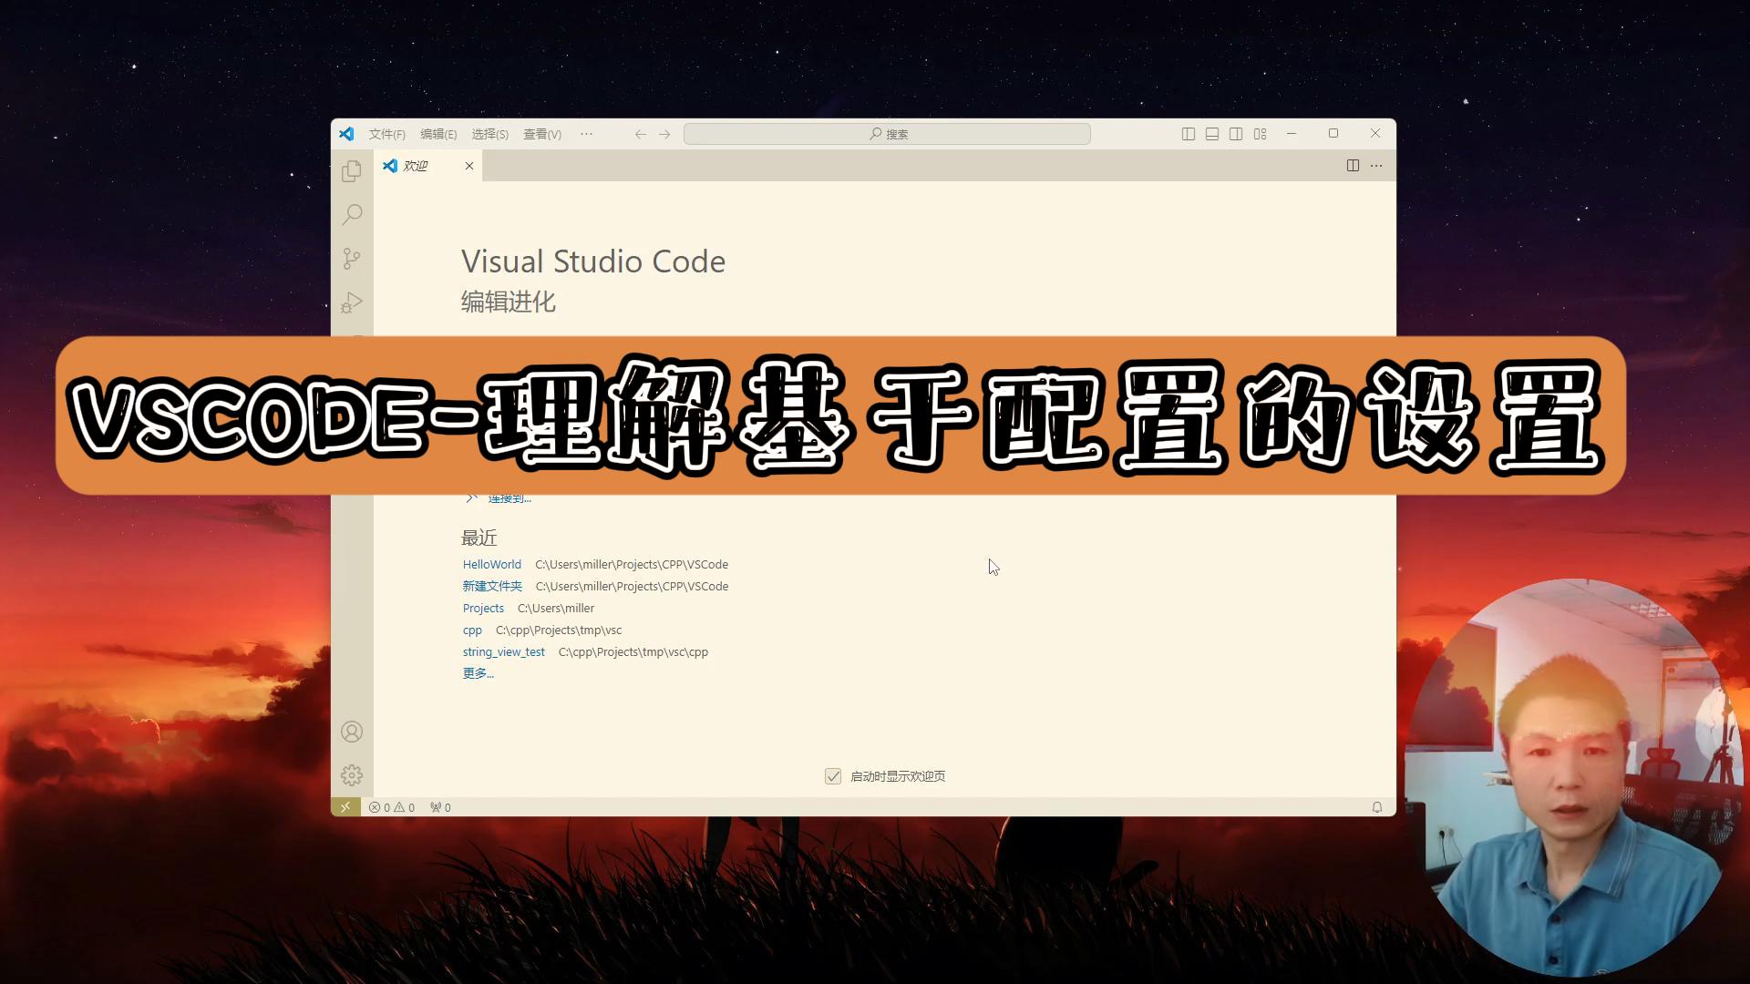Open the Search view icon

click(x=352, y=215)
